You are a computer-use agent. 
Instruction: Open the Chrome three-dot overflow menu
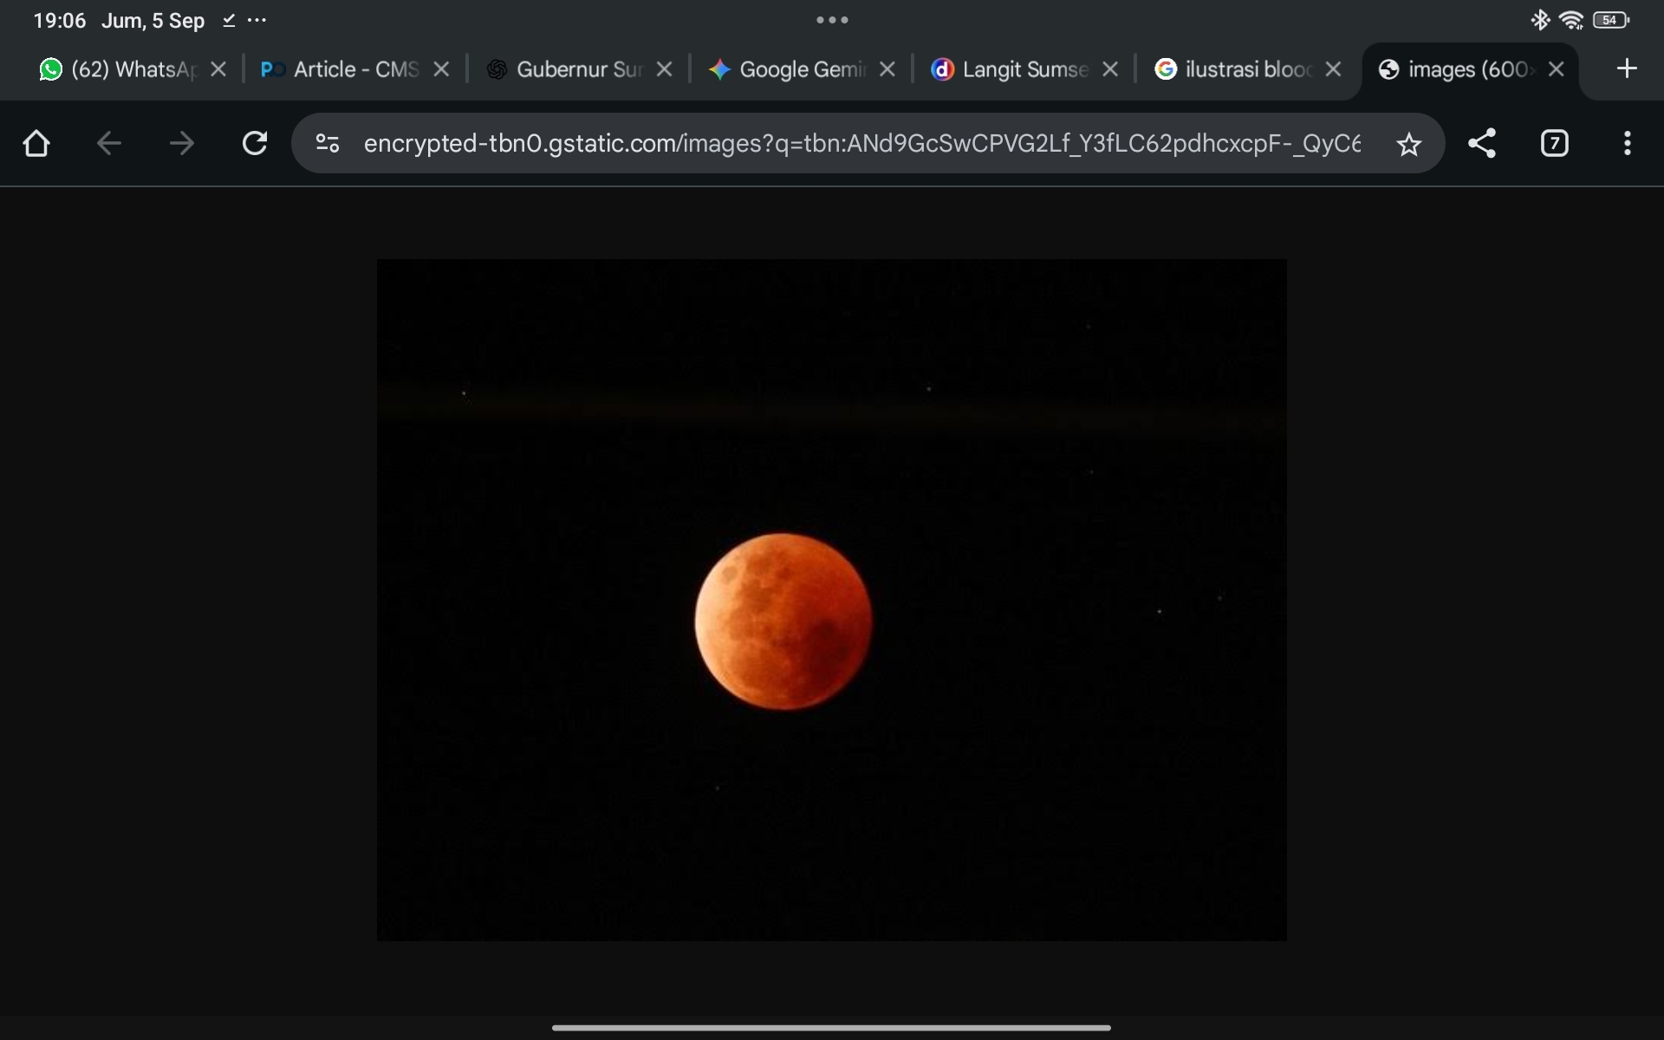[x=1627, y=143]
